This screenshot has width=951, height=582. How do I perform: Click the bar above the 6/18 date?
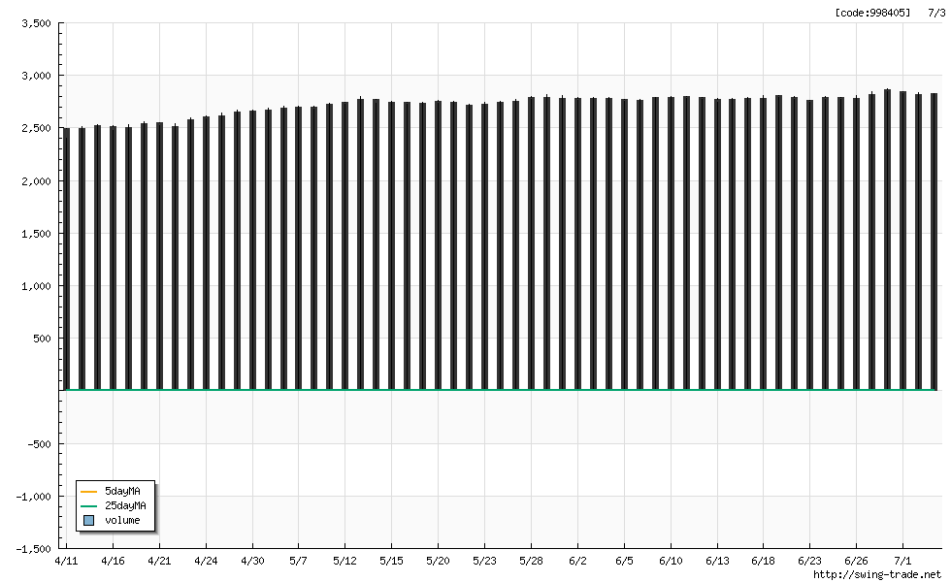point(763,243)
